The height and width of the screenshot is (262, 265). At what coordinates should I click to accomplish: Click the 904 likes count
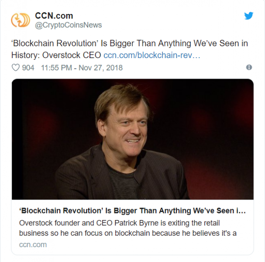(28, 68)
